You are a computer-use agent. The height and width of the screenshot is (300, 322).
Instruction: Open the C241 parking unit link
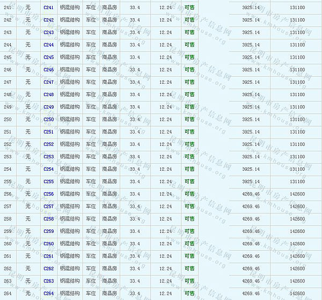click(48, 8)
